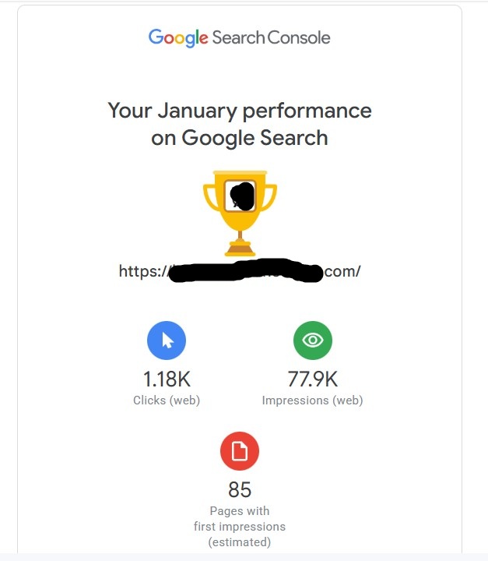Click the trophy's brown base pedestal
This screenshot has width=488, height=561.
click(x=240, y=249)
